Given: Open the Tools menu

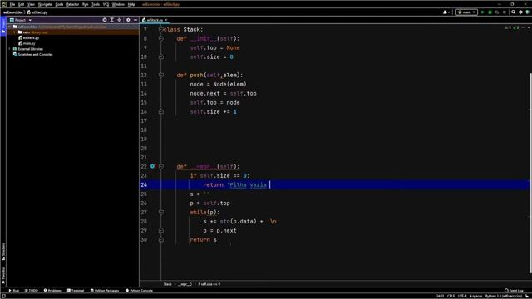Looking at the screenshot, I should [96, 4].
